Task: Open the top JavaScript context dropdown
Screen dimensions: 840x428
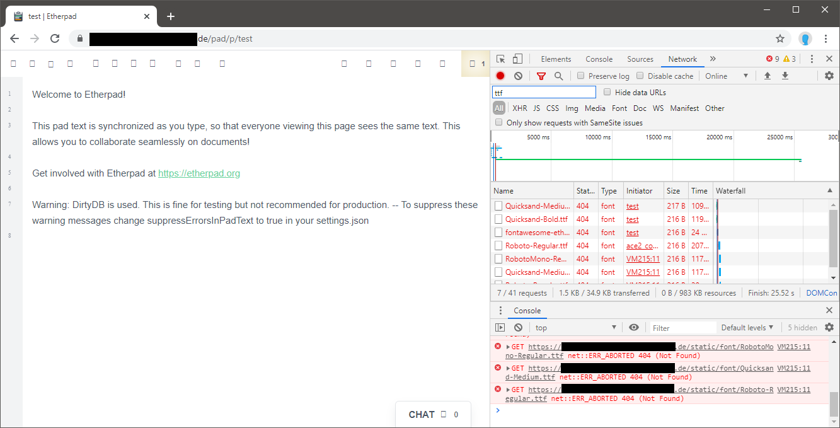Action: point(575,327)
